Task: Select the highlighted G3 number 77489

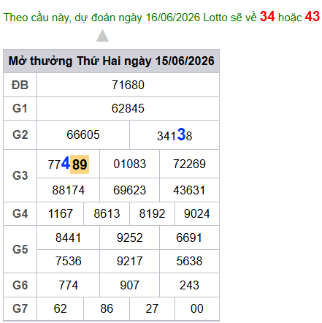Action: point(68,164)
